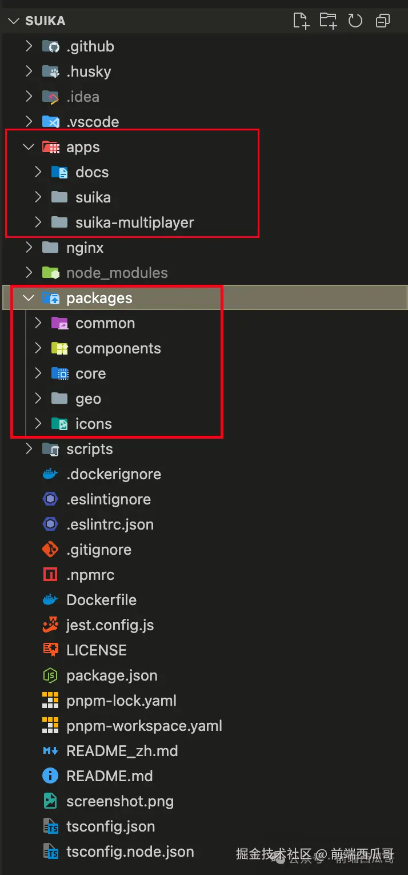Open pnpm-workspace.yaml file
The image size is (408, 875).
click(144, 726)
